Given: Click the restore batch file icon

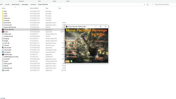Looking at the screenshot, I should (x=3, y=61).
